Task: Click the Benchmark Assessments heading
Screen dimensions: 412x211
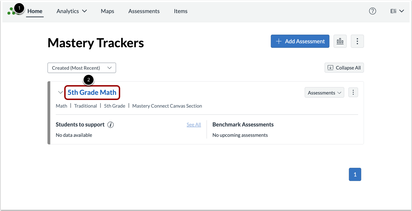Action: click(243, 124)
